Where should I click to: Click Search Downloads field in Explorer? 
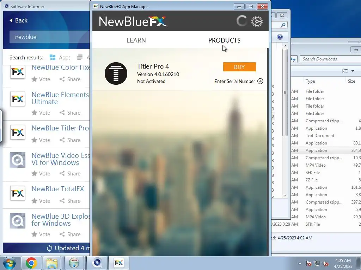[x=330, y=59]
